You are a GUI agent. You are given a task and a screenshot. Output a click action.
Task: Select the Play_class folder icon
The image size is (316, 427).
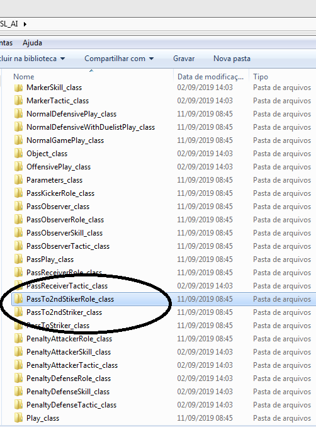pyautogui.click(x=18, y=418)
